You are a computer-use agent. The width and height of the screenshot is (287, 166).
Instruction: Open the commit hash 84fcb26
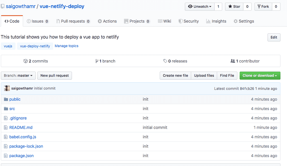pyautogui.click(x=247, y=89)
